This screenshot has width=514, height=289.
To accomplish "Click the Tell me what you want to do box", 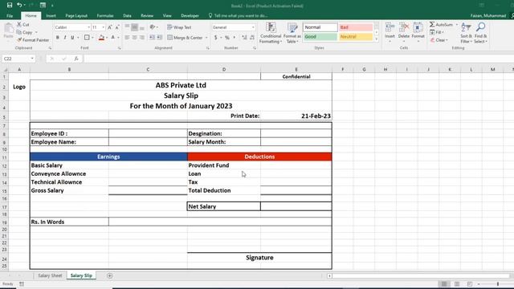I will pos(238,16).
